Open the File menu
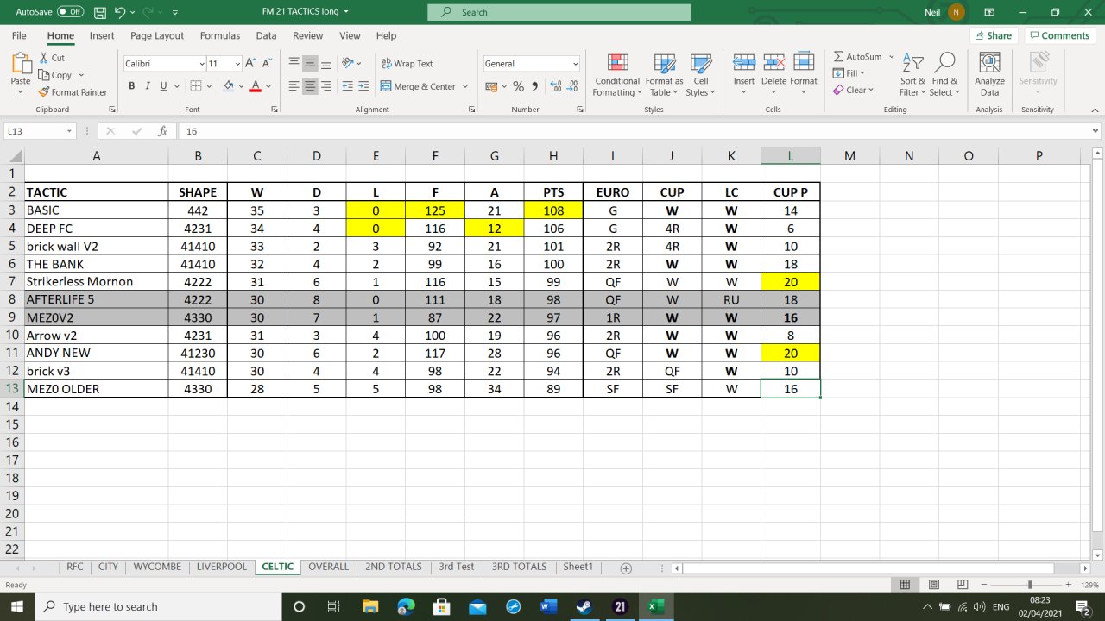Screen dimensions: 1105x621 19,35
